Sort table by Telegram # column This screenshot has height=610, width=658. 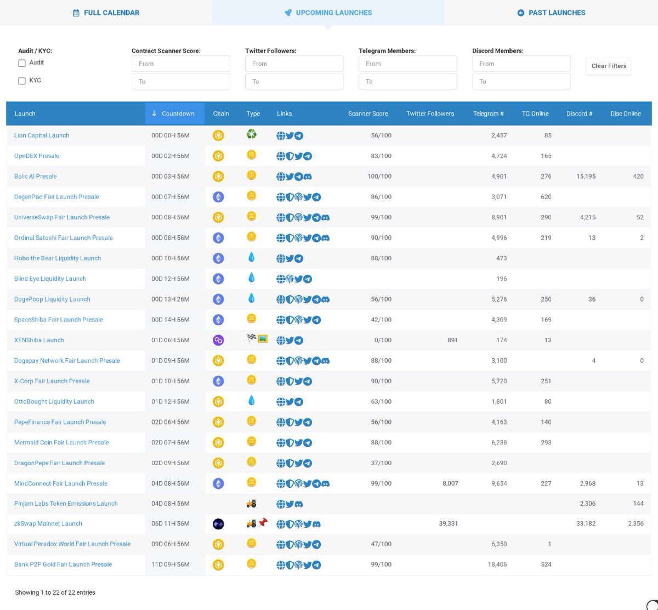point(488,114)
